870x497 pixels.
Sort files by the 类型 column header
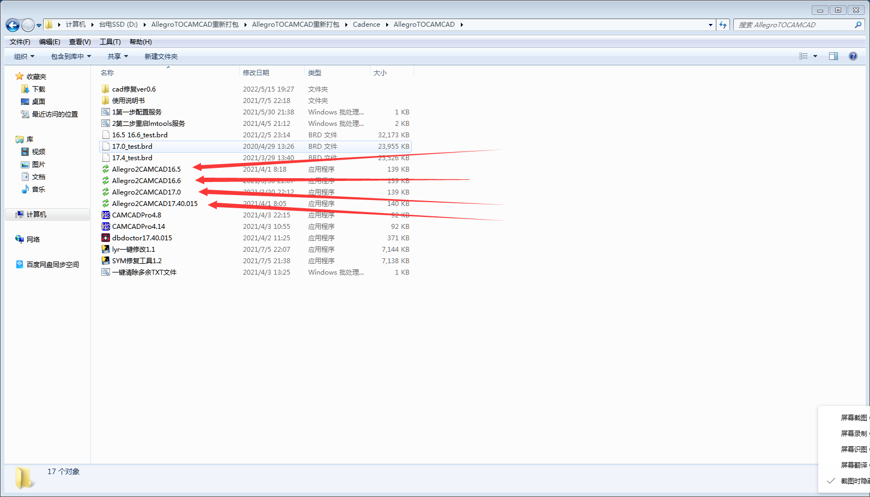pos(314,72)
